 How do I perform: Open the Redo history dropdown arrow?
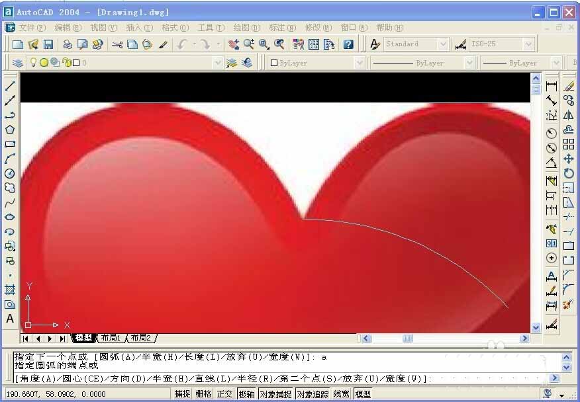(x=218, y=44)
